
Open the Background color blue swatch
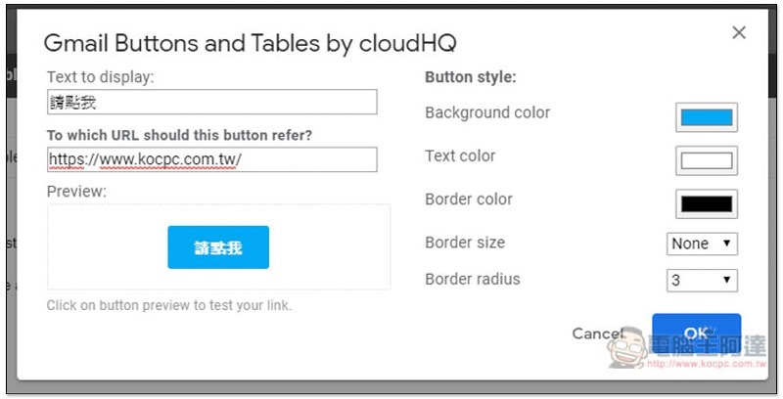coord(707,117)
